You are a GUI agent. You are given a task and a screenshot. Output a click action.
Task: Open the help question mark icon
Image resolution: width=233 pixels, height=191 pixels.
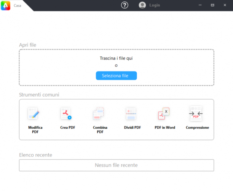coord(124,5)
